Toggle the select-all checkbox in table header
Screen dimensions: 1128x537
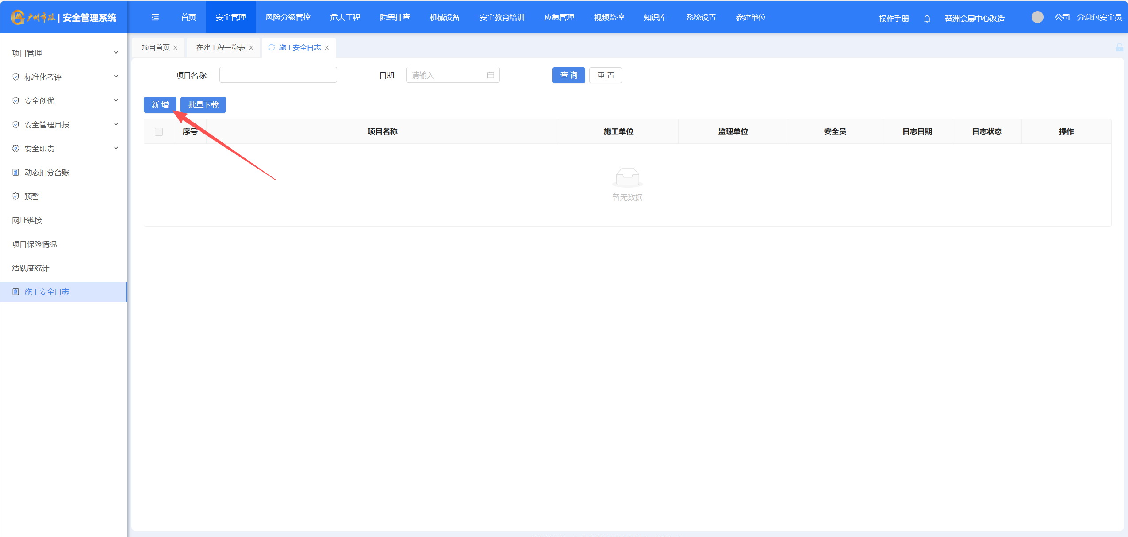click(159, 132)
